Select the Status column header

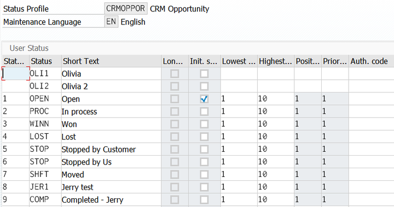[x=45, y=61]
